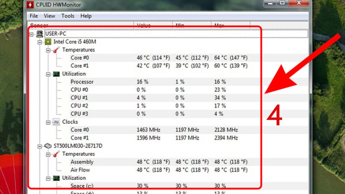Collapse the Clocks node

point(48,122)
